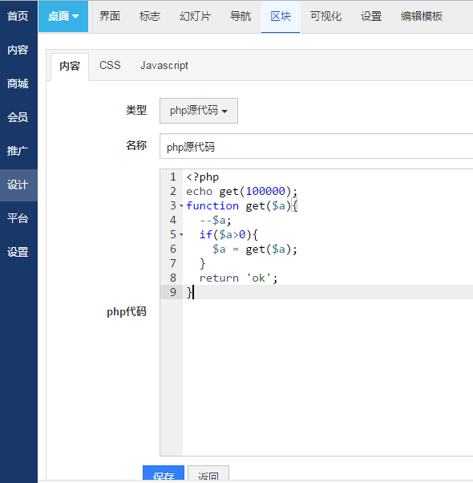Click the code line "return 'ok';"

coord(238,278)
